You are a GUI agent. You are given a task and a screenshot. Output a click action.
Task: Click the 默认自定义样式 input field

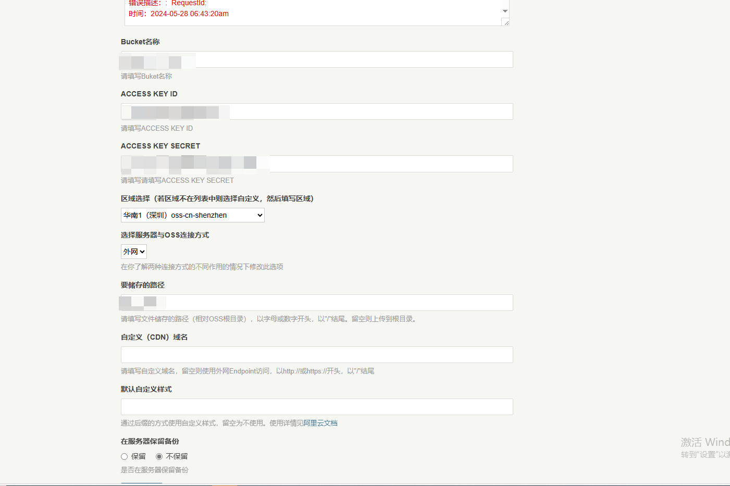pyautogui.click(x=317, y=407)
